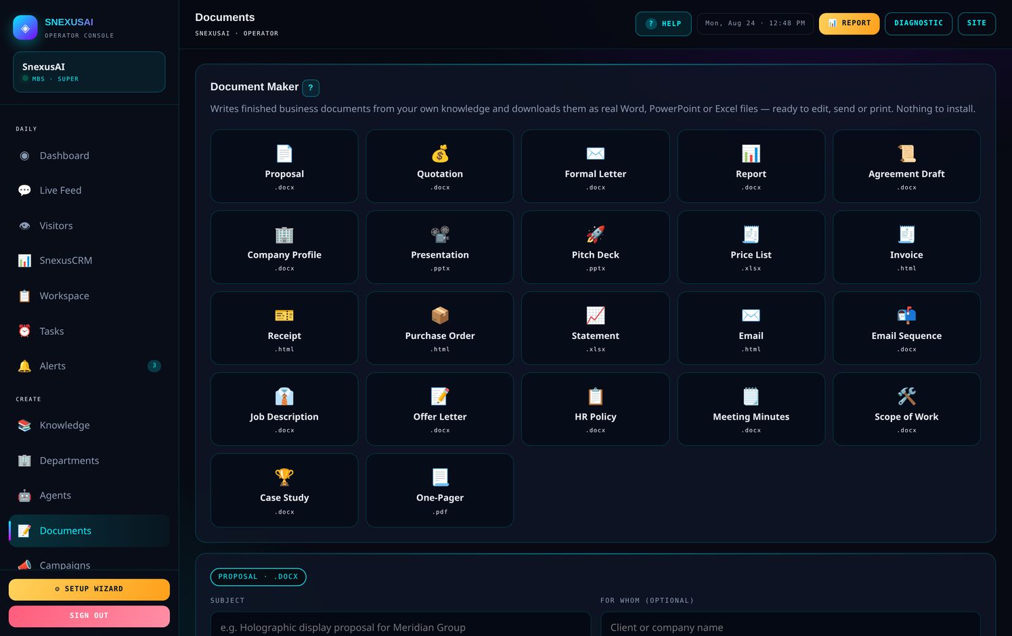Click the date and time display
The height and width of the screenshot is (636, 1012).
tap(755, 24)
